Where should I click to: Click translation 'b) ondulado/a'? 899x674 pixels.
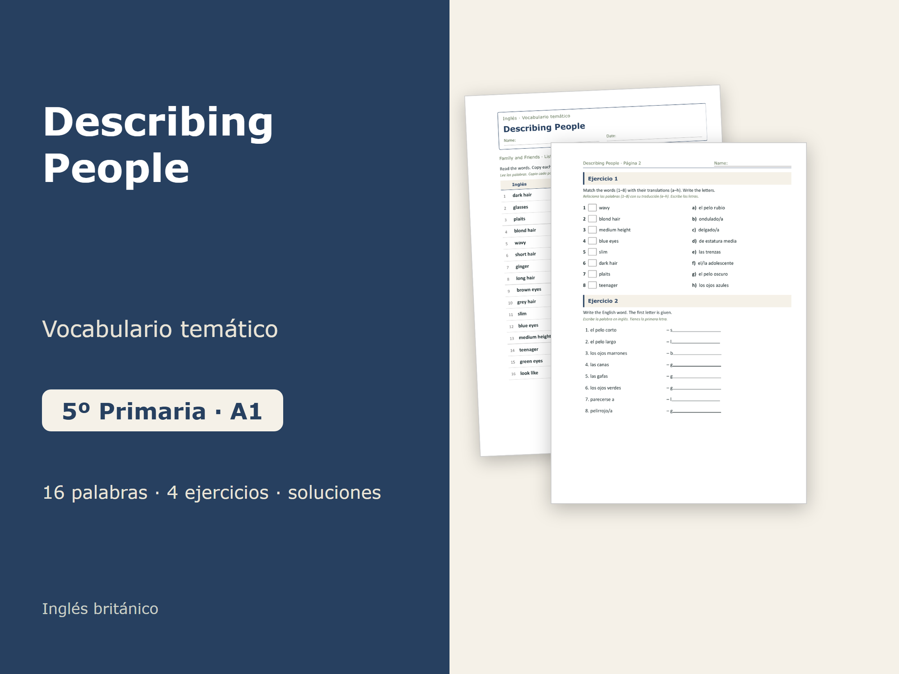[708, 219]
